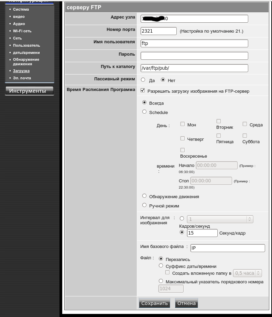Open the Эл. почта settings page

coord(22,78)
